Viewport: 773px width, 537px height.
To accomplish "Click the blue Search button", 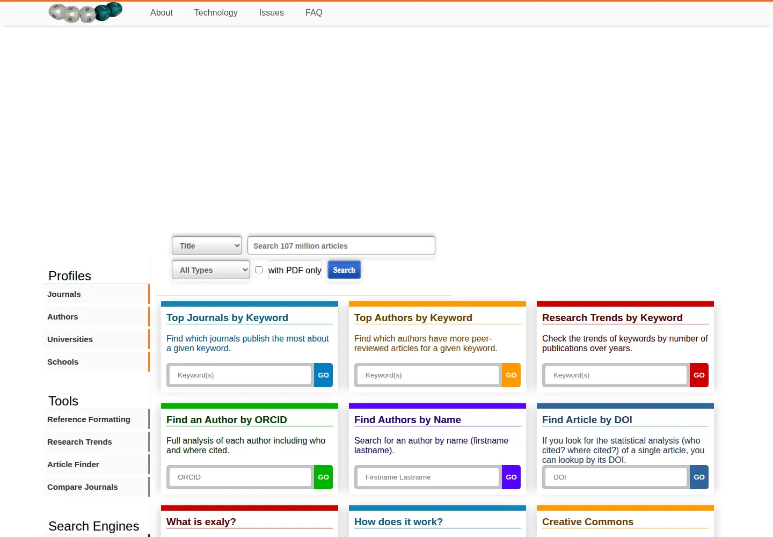I will pos(344,270).
